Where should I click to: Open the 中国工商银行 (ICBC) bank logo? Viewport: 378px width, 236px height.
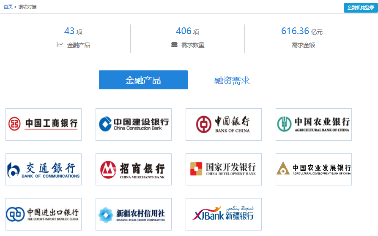pos(44,124)
